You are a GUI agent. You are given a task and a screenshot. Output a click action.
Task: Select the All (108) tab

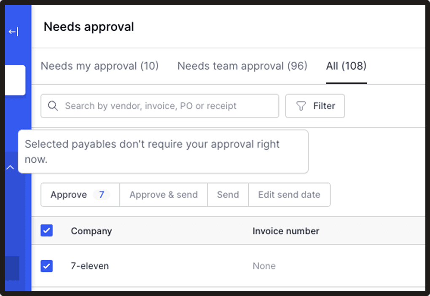tap(346, 66)
